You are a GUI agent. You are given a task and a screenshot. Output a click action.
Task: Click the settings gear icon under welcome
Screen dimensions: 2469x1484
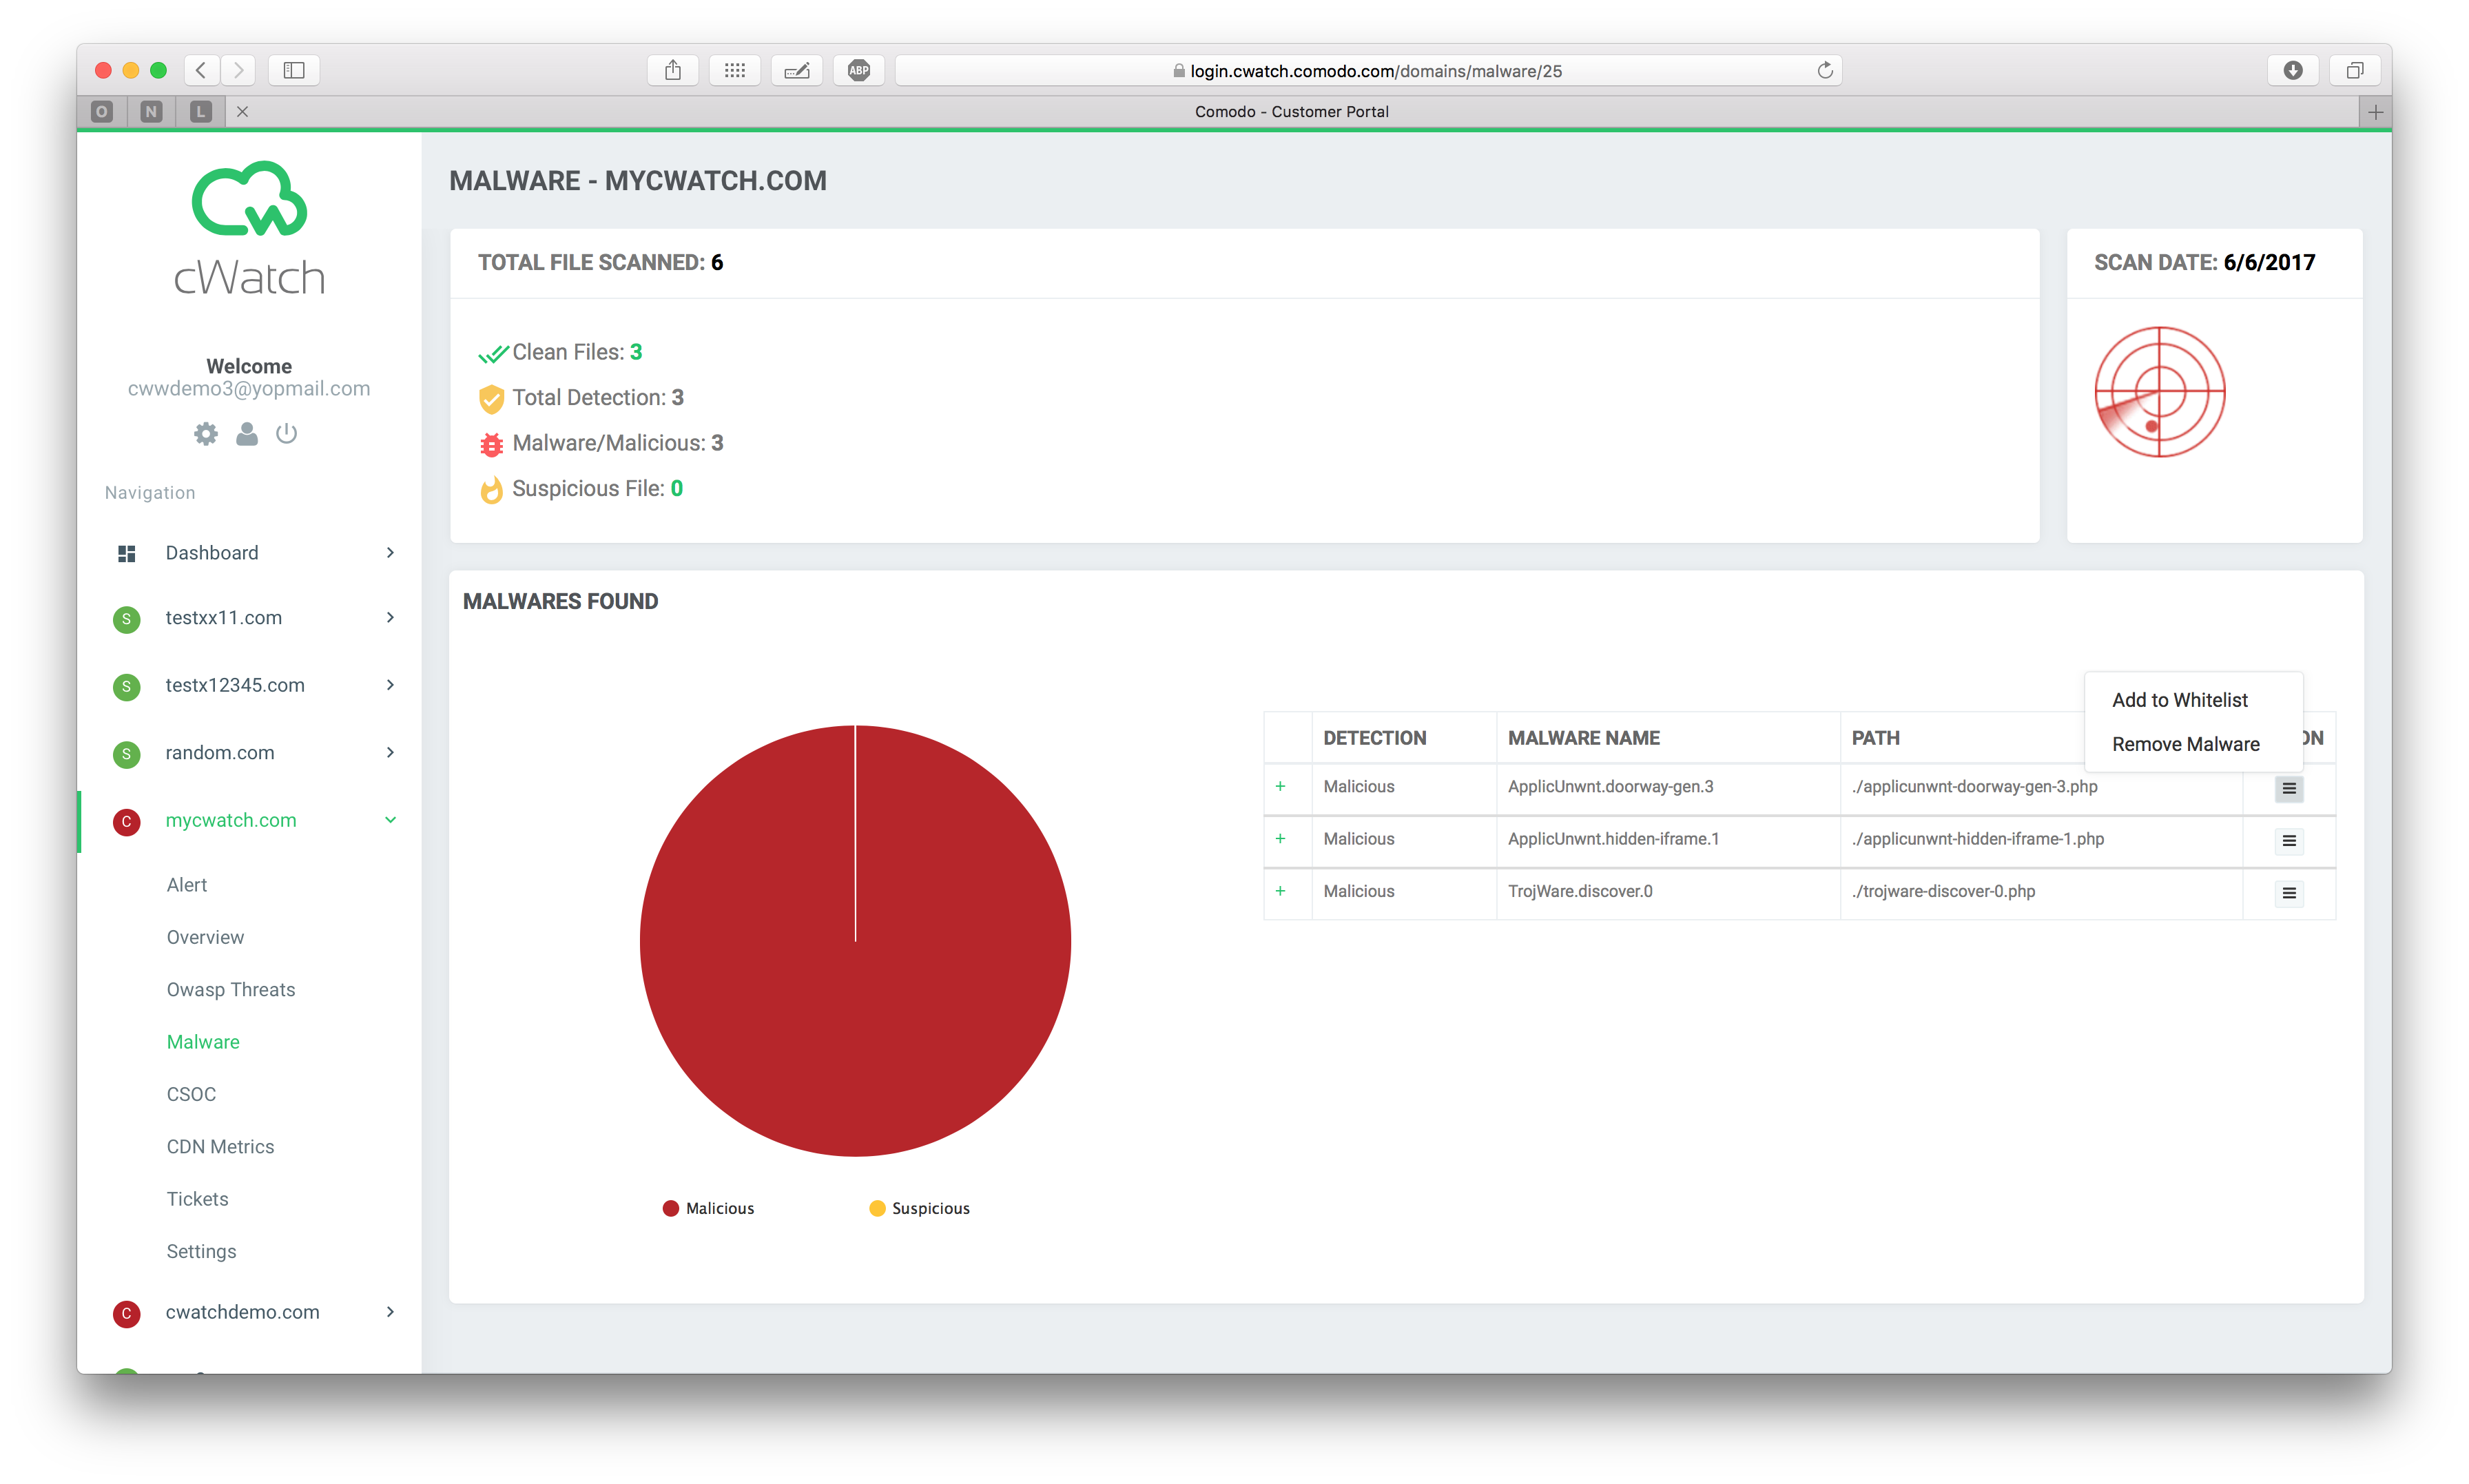pyautogui.click(x=206, y=434)
